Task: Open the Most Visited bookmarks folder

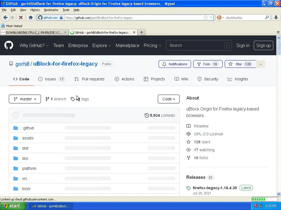Action: (x=12, y=26)
